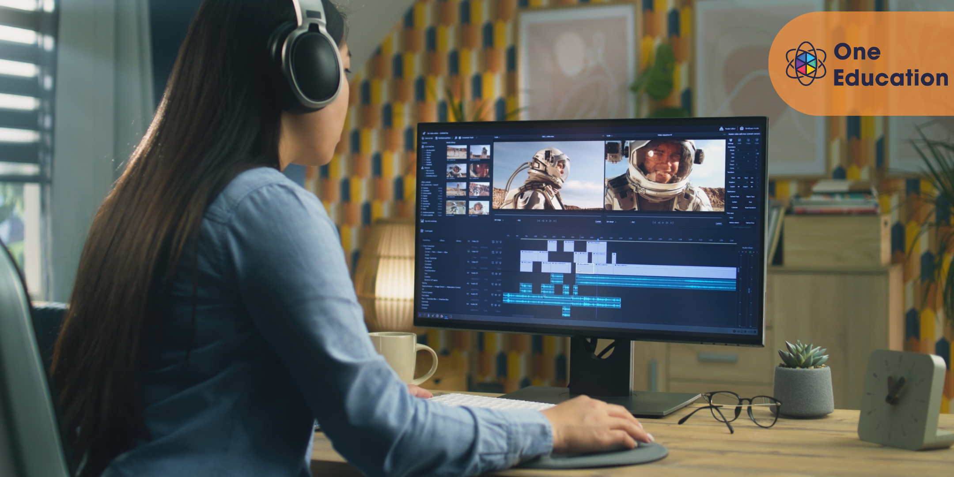954x477 pixels.
Task: Toggle Video 01 track visibility bulb
Action: tap(500, 263)
